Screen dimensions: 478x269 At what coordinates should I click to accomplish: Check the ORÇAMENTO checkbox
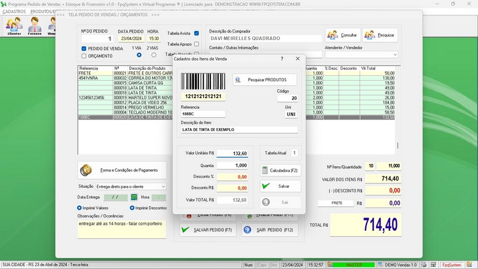pos(84,56)
